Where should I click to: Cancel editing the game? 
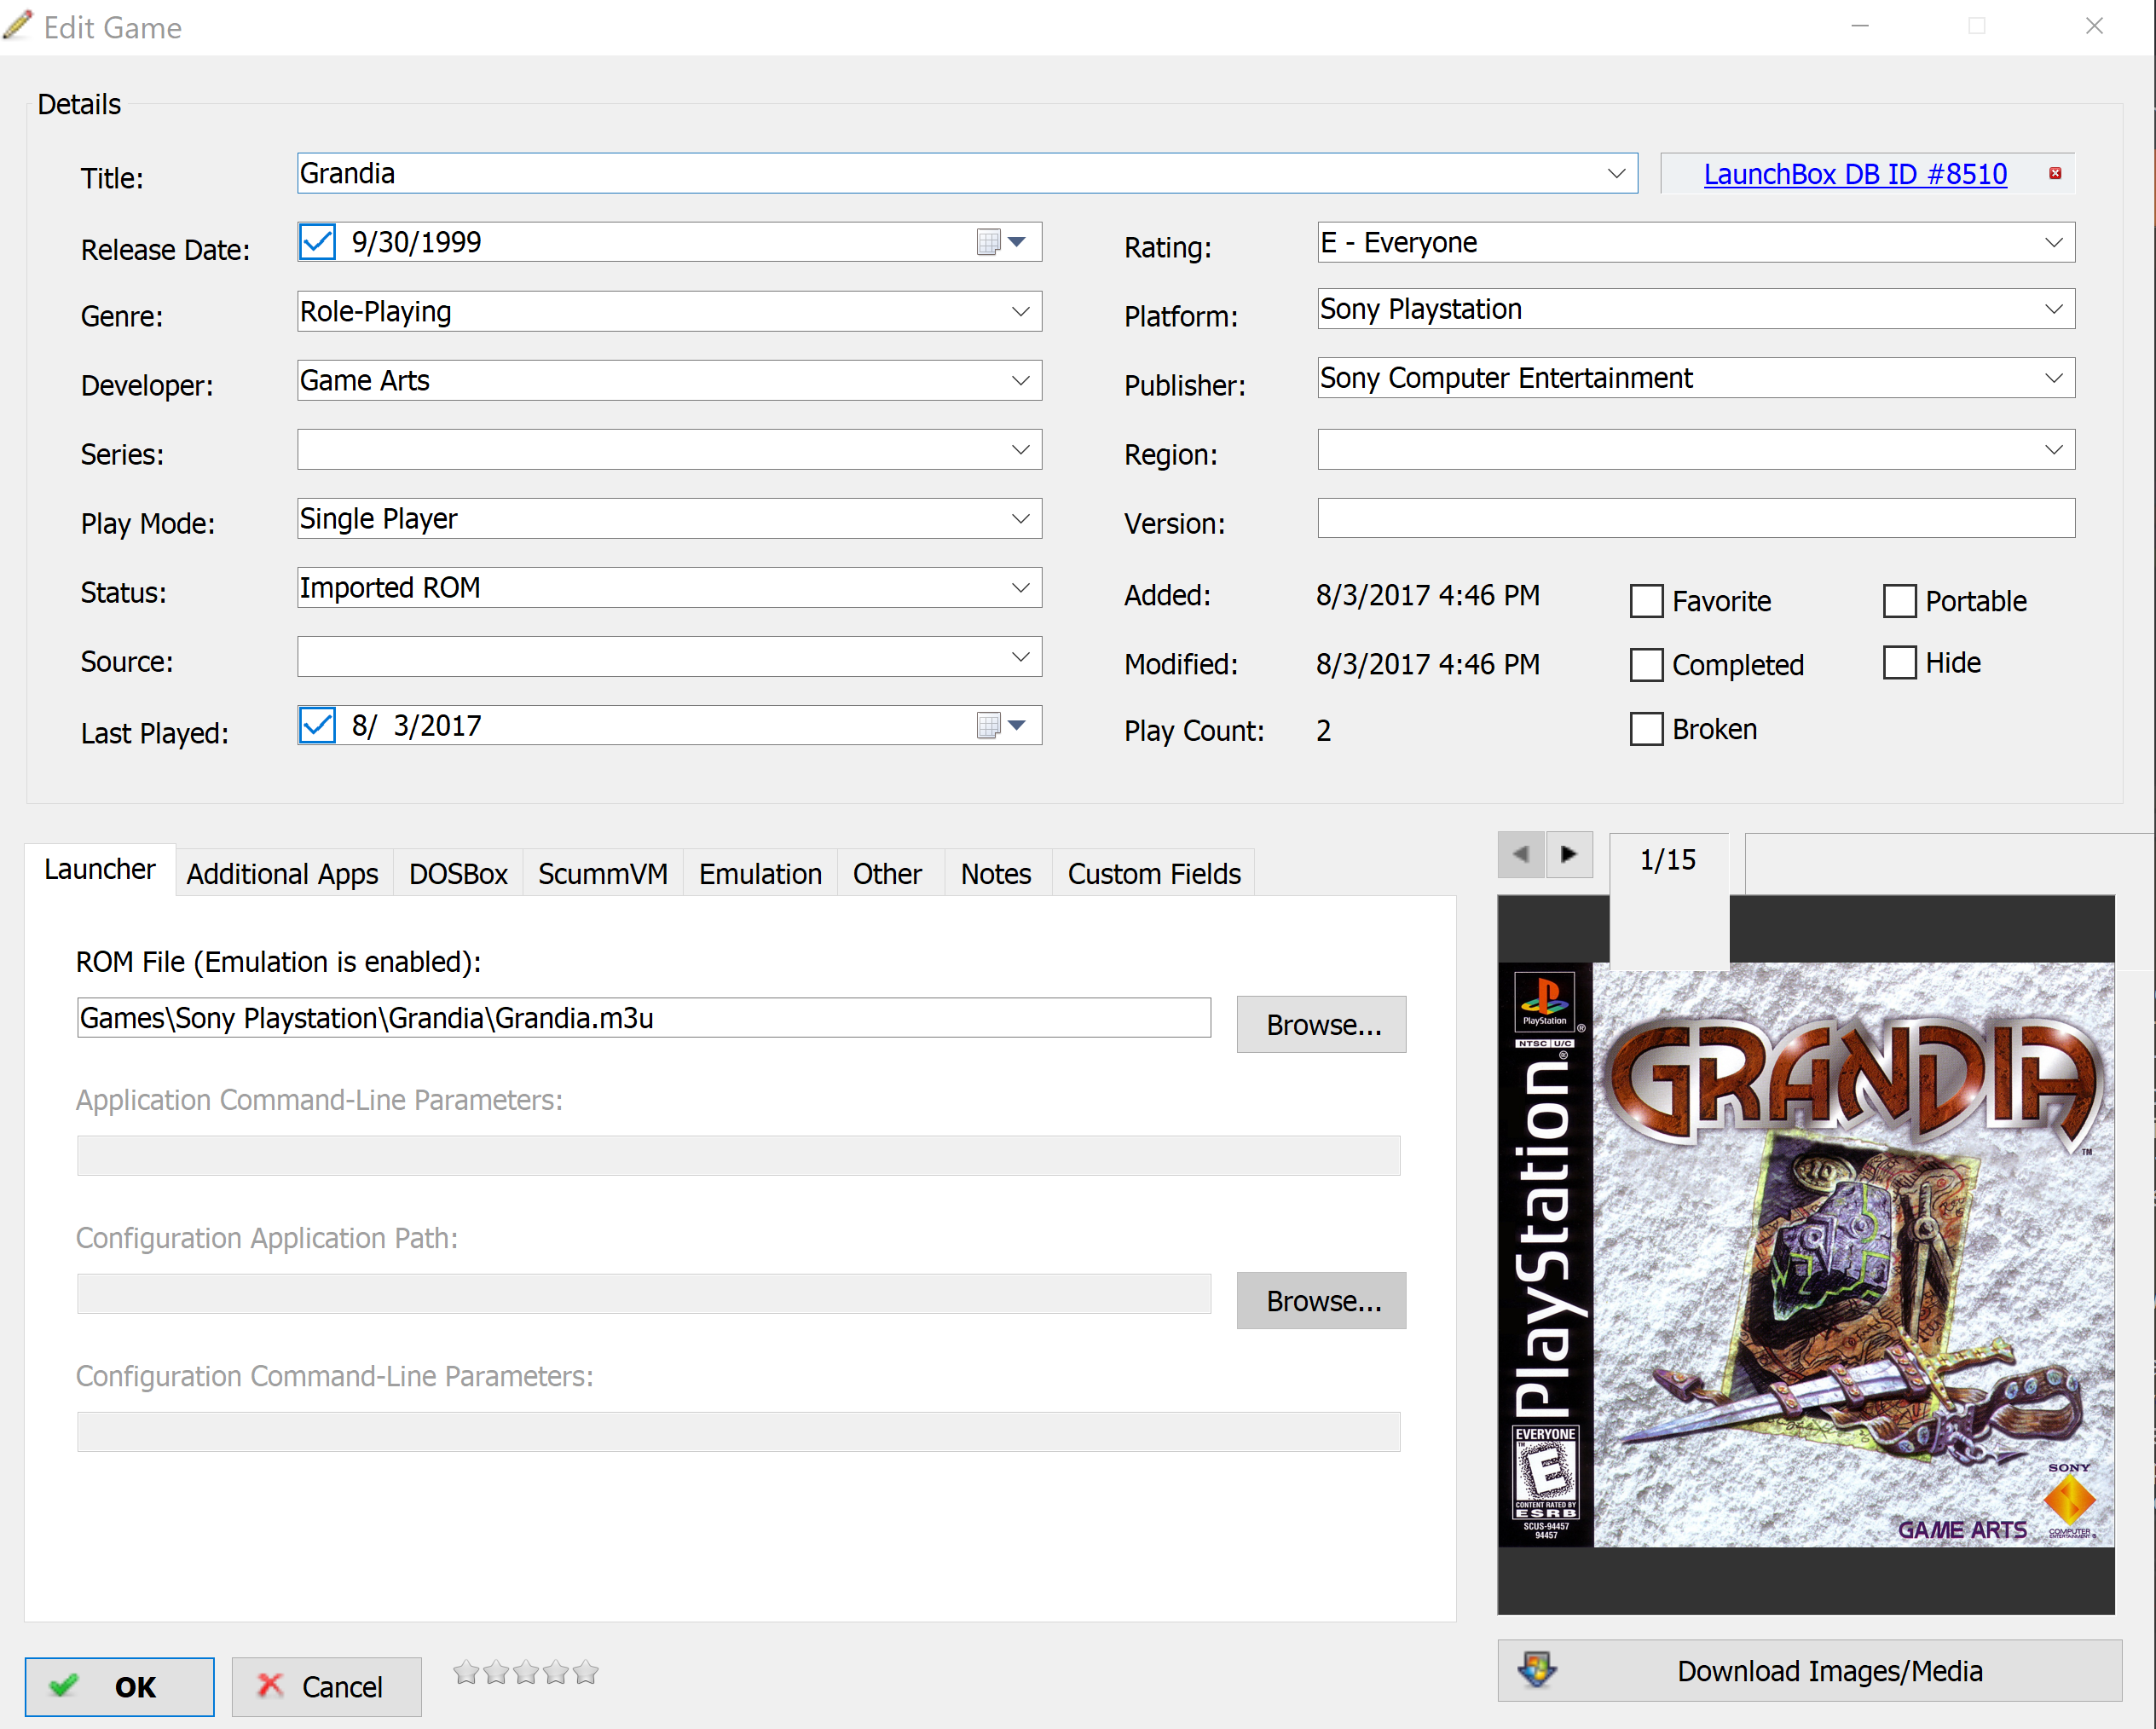327,1687
